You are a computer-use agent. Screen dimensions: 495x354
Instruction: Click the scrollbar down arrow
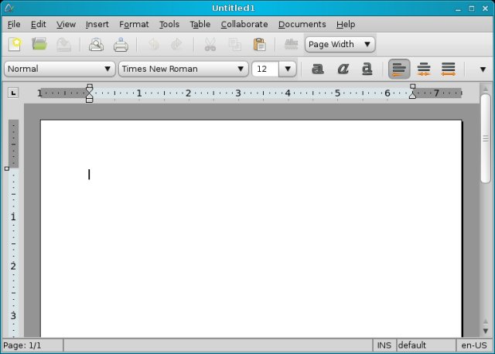tap(486, 331)
